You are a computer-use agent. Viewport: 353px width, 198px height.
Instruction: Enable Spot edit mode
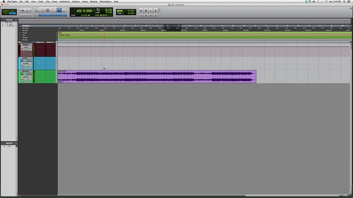(x=13, y=11)
